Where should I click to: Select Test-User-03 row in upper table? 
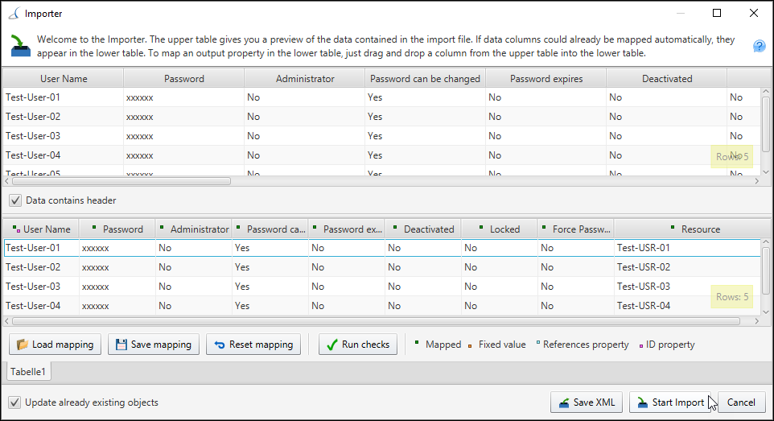(381, 136)
